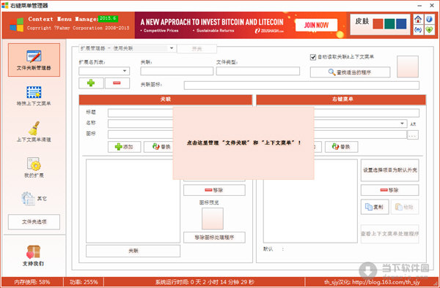Click the Association (关联) orange panel header
Image resolution: width=440 pixels, height=288 pixels.
(x=166, y=99)
